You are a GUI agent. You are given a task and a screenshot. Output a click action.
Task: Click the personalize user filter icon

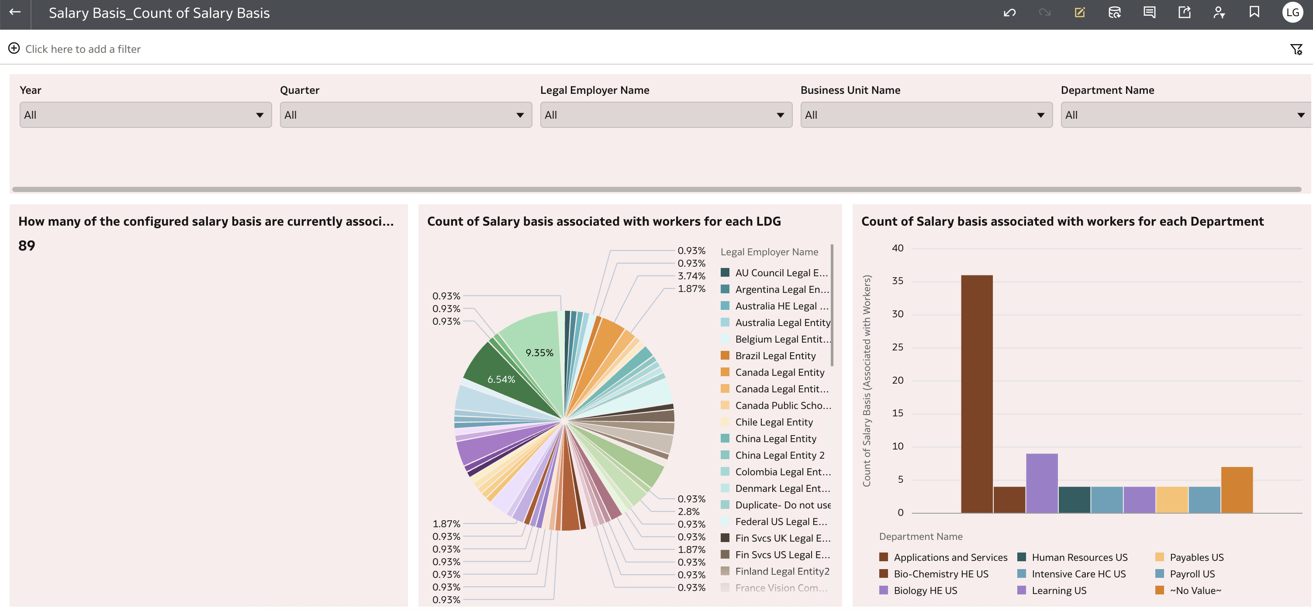[x=1219, y=13]
